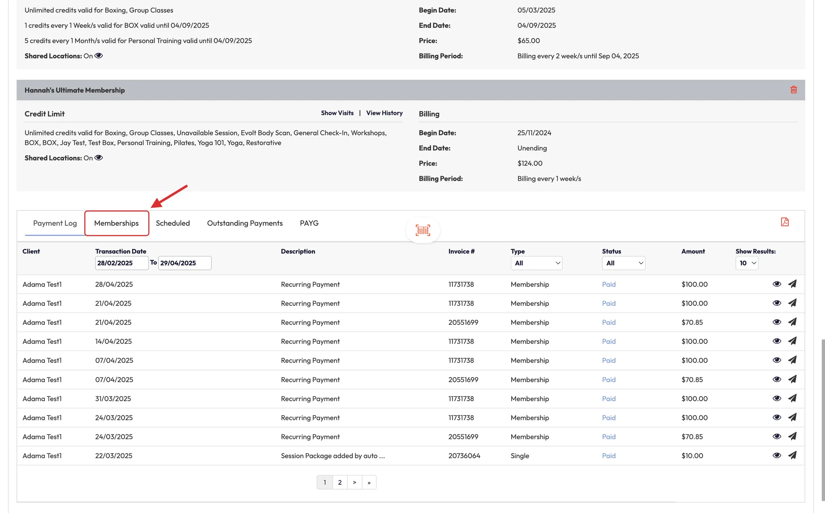
Task: View details of 22/03/2025 Single payment
Action: tap(777, 455)
